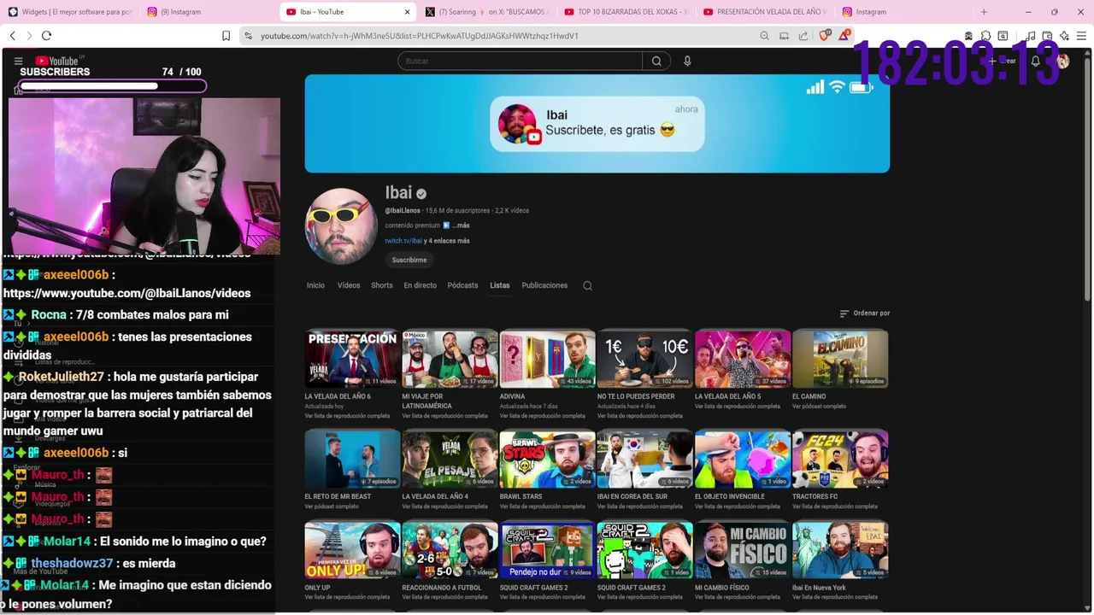
Task: Select the Listas channel tab
Action: coord(500,285)
